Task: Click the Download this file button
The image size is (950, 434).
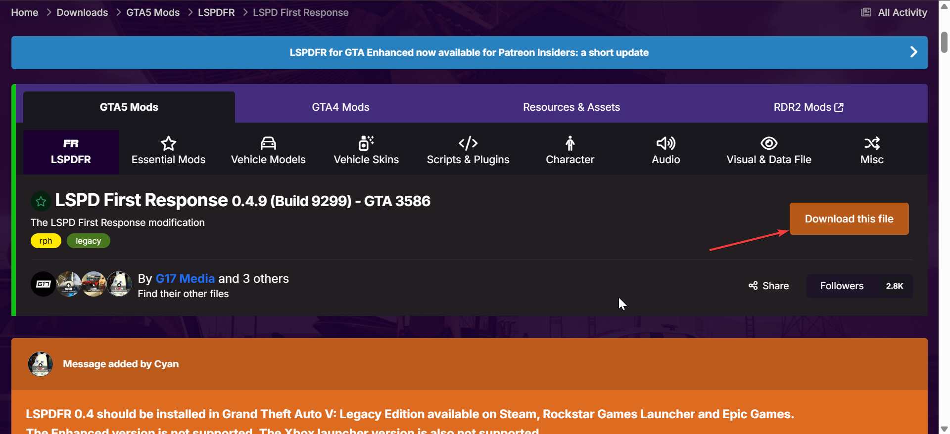Action: tap(849, 219)
